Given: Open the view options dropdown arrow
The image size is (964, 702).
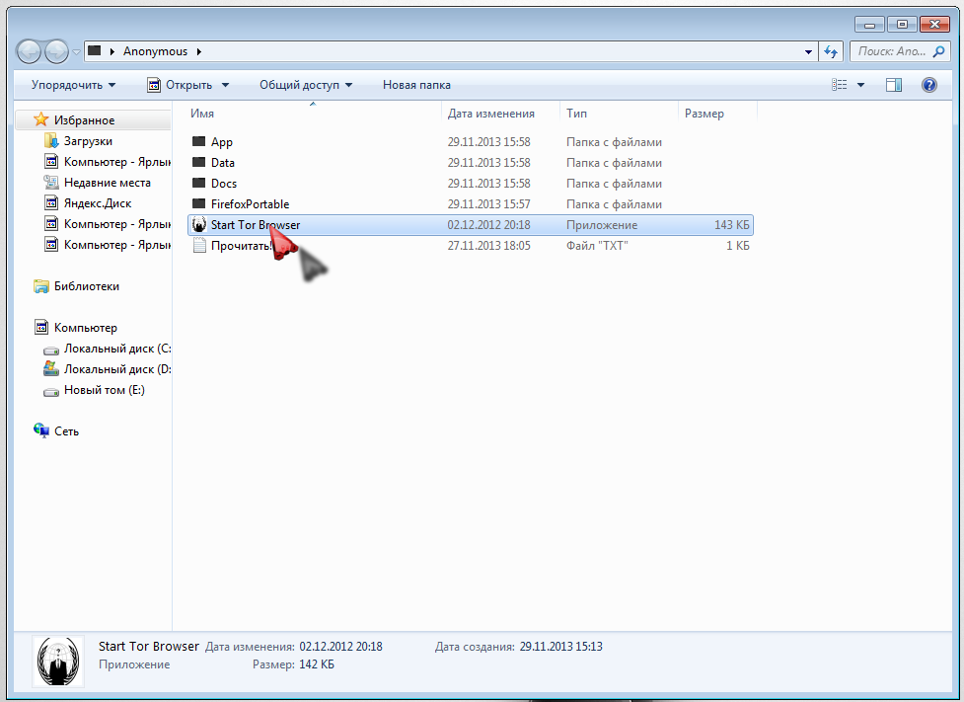Looking at the screenshot, I should click(860, 85).
